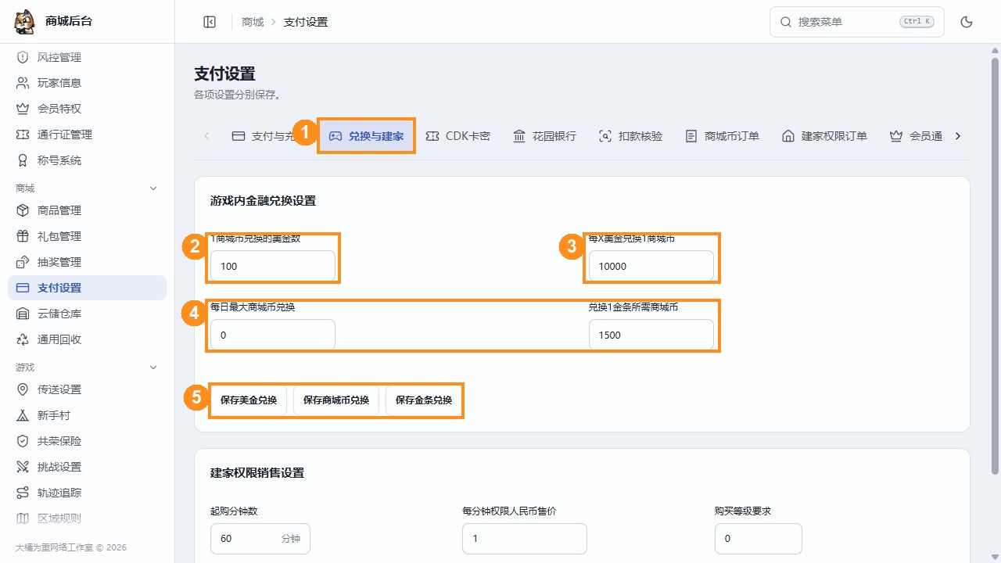Open the 建家权限订单 tab
Image resolution: width=1001 pixels, height=563 pixels.
tap(824, 136)
